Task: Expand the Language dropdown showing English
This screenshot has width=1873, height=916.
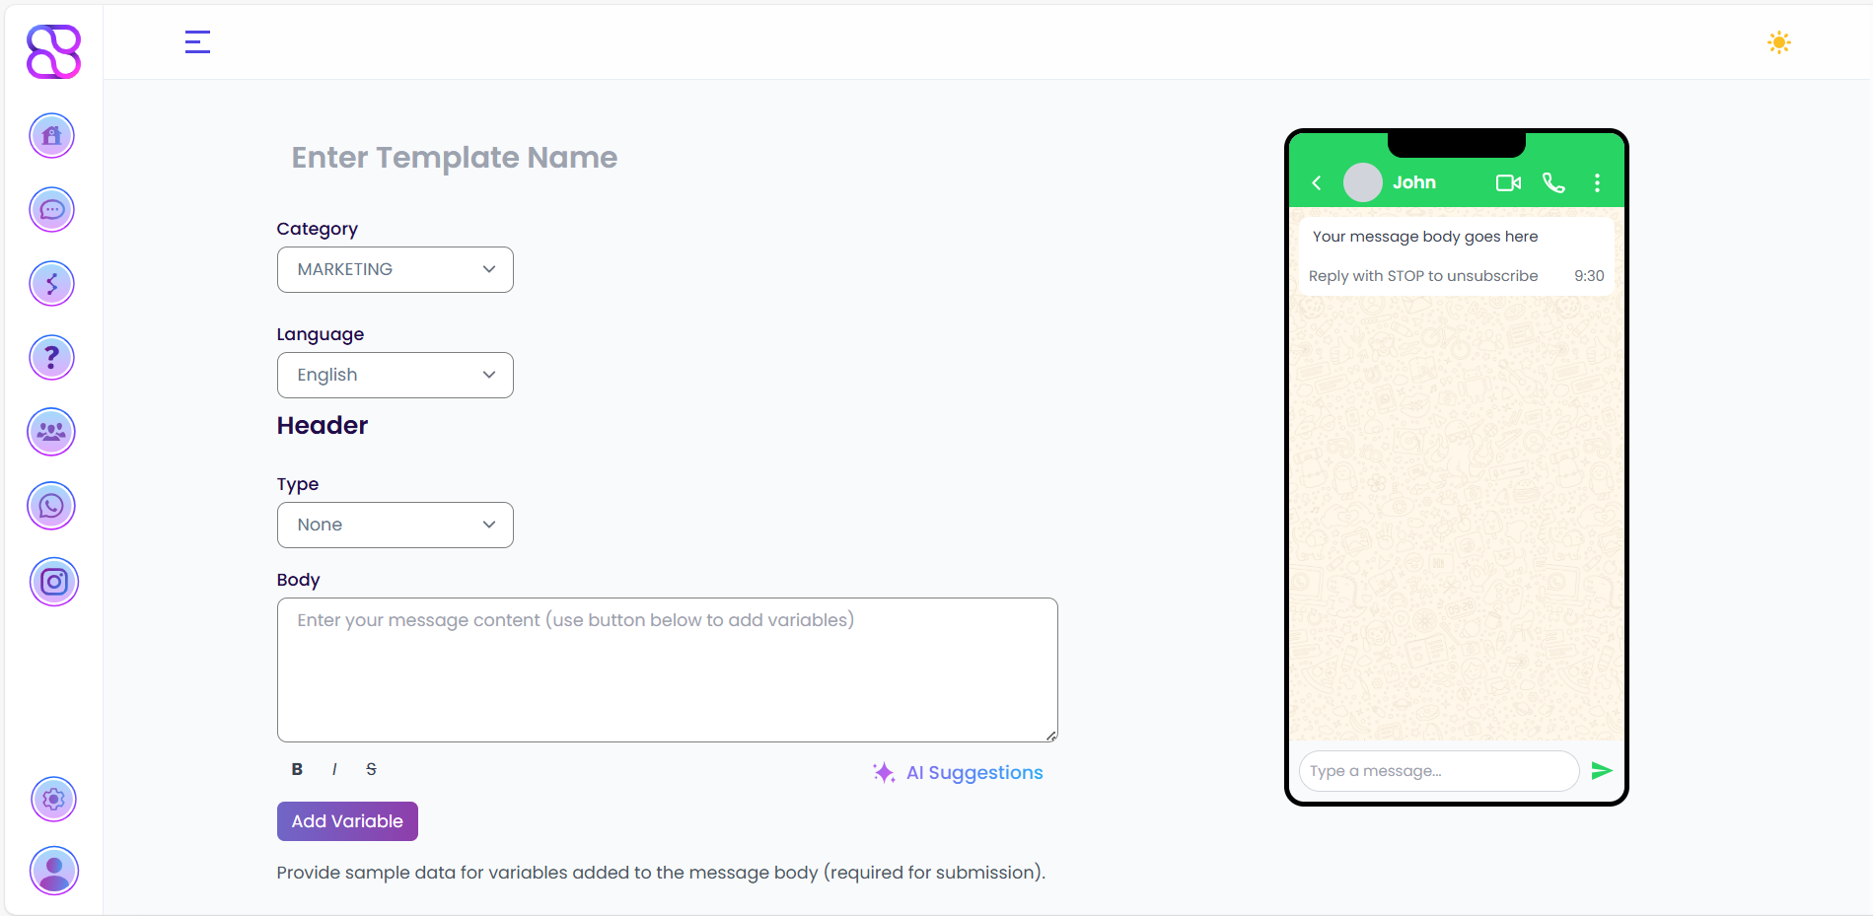Action: click(395, 375)
